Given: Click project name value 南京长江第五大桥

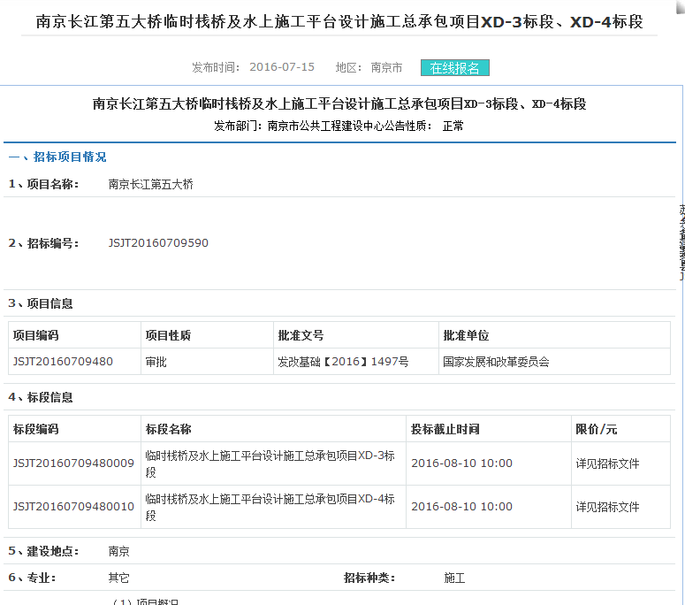Looking at the screenshot, I should tap(150, 185).
